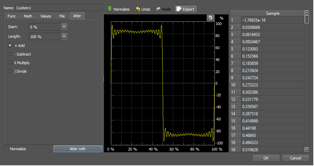Click the Redo toolbar button

tap(164, 9)
